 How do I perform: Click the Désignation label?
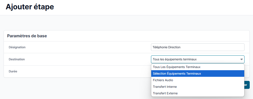tap(17, 47)
